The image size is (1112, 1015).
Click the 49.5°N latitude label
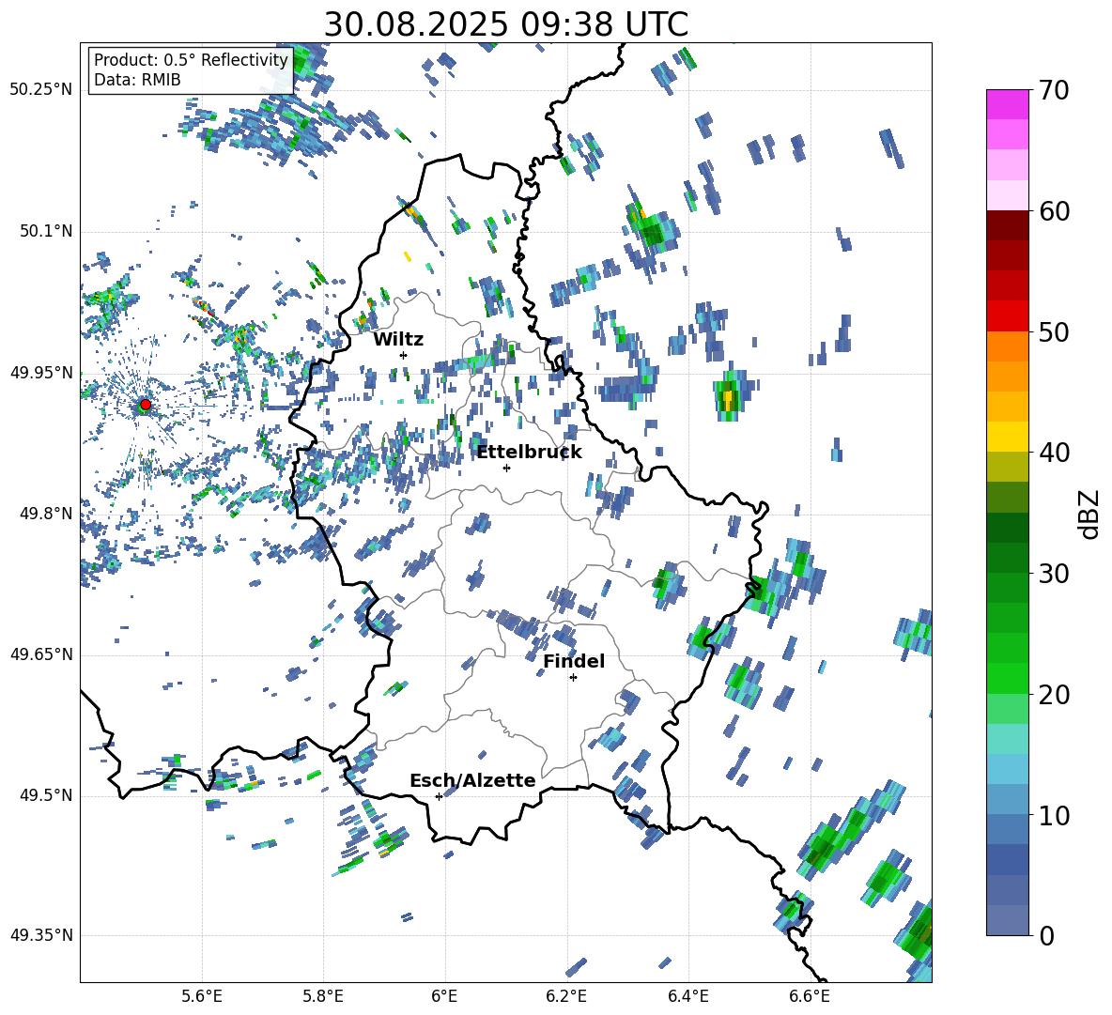click(x=46, y=795)
